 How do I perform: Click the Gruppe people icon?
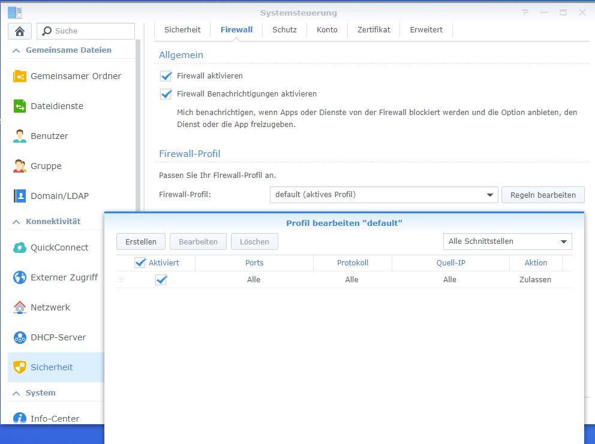coord(20,166)
